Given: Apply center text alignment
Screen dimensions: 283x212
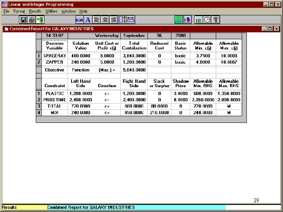Looking at the screenshot, I should click(x=105, y=20).
